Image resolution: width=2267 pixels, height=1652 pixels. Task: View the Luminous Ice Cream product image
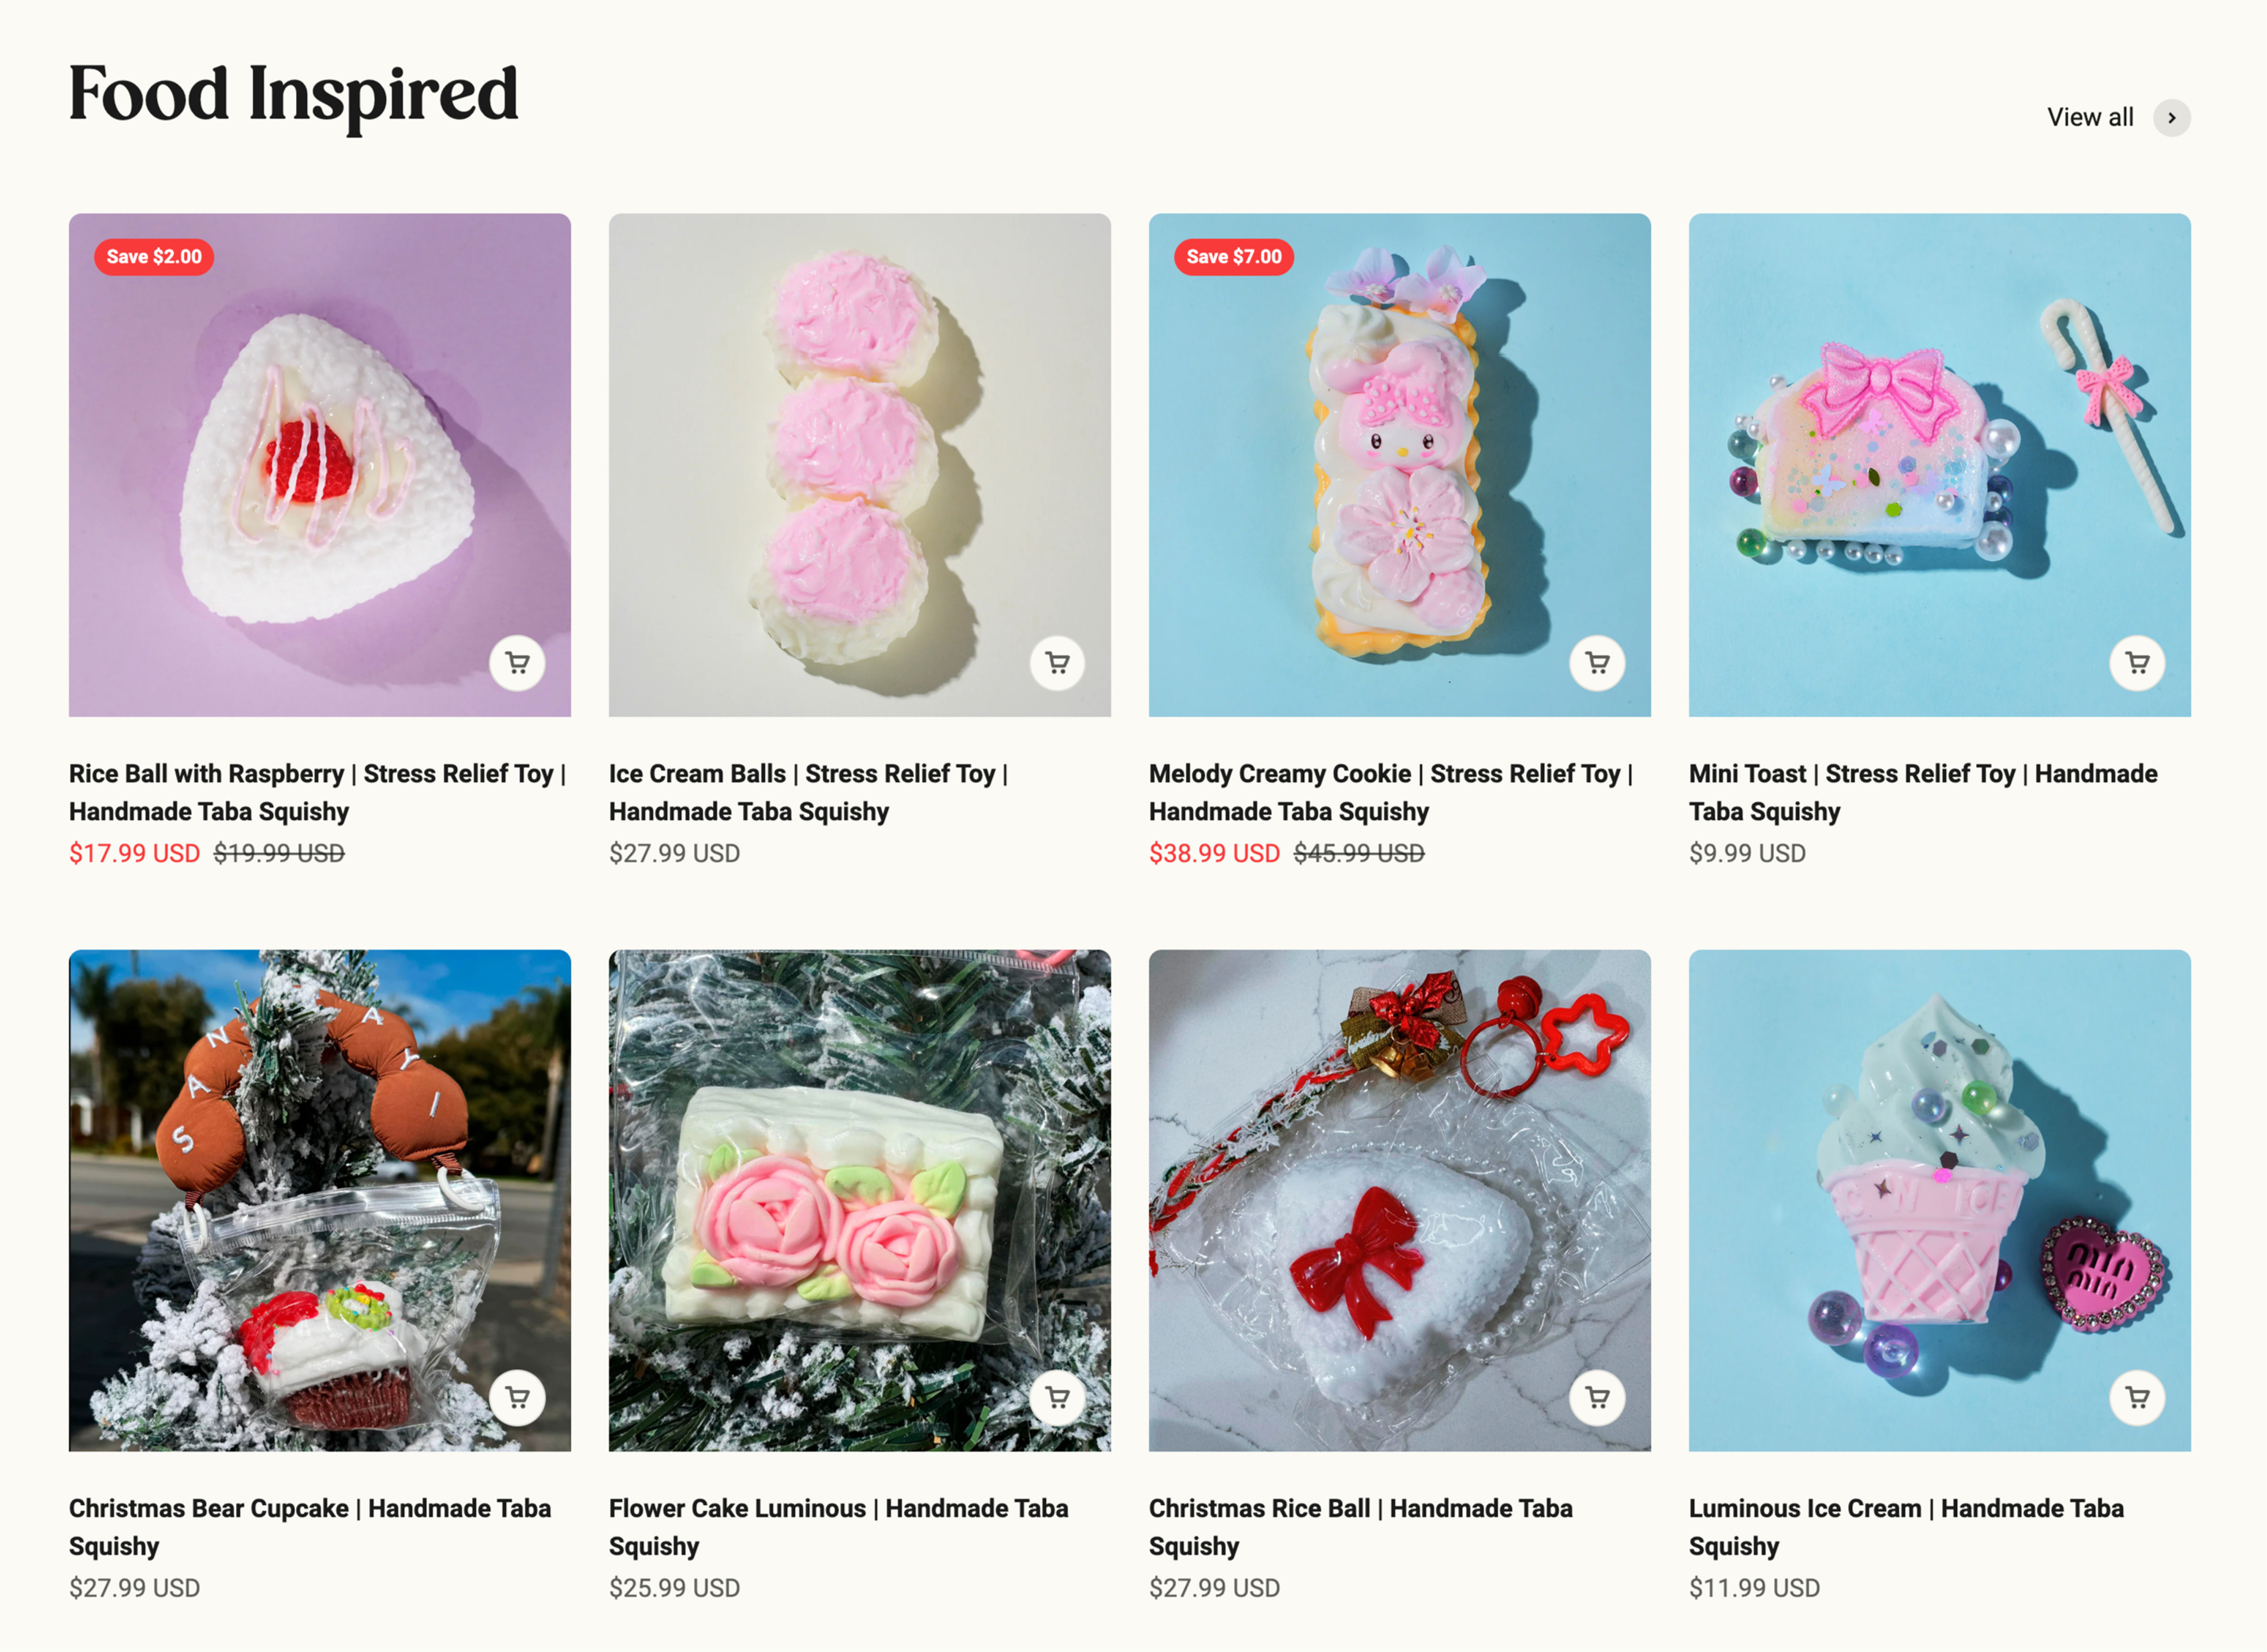1940,1200
